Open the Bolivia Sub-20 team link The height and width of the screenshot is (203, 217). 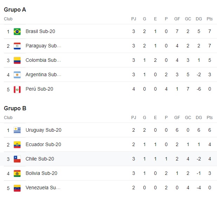click(x=41, y=173)
